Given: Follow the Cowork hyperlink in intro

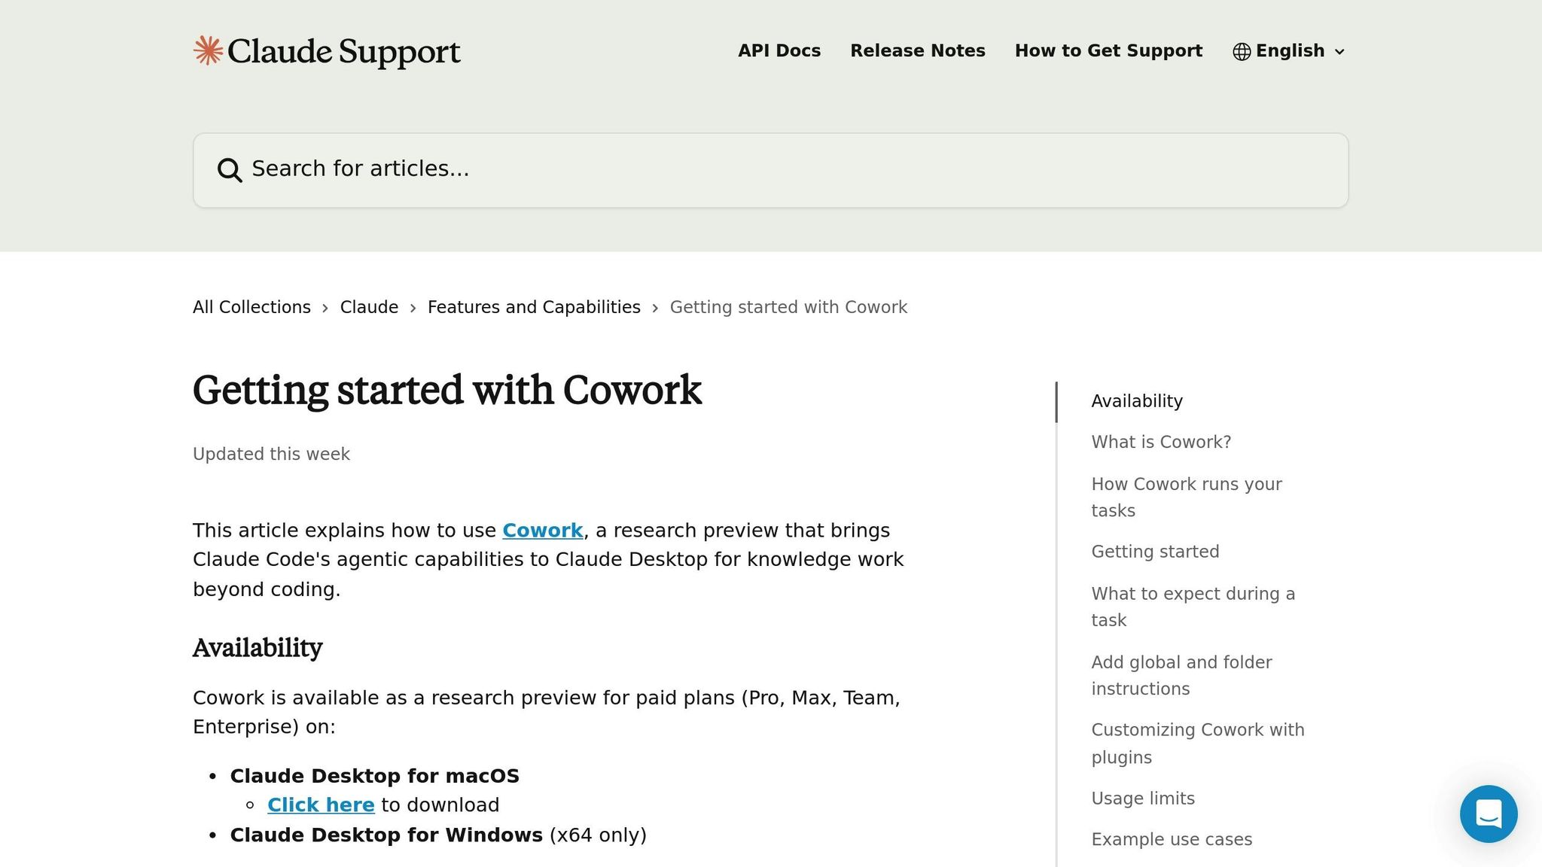Looking at the screenshot, I should [542, 531].
